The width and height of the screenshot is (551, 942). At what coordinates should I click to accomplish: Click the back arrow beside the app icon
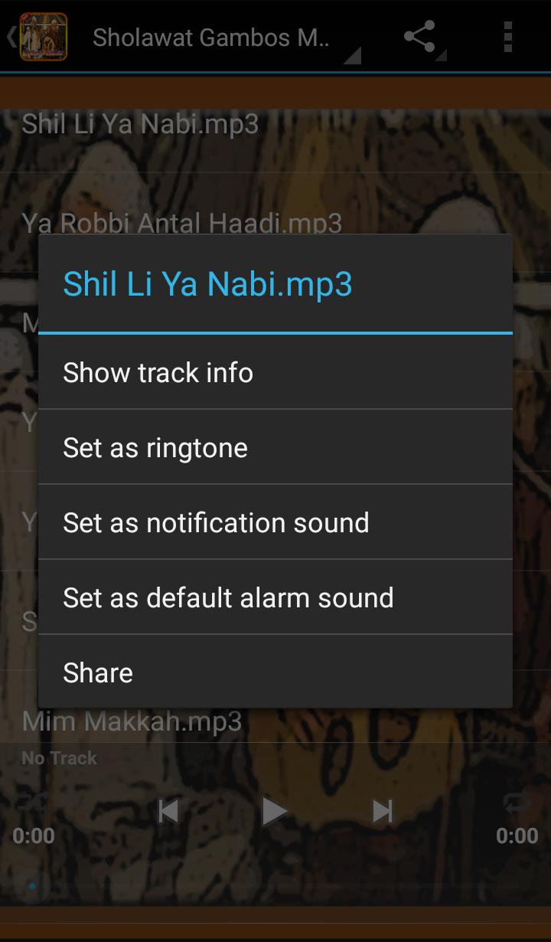(11, 37)
